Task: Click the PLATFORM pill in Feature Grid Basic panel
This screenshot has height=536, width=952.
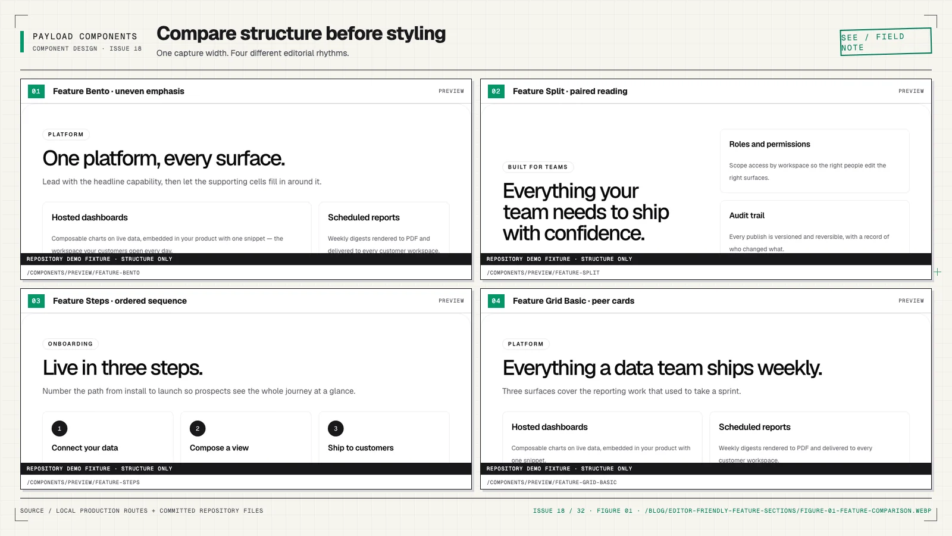Action: pos(526,344)
